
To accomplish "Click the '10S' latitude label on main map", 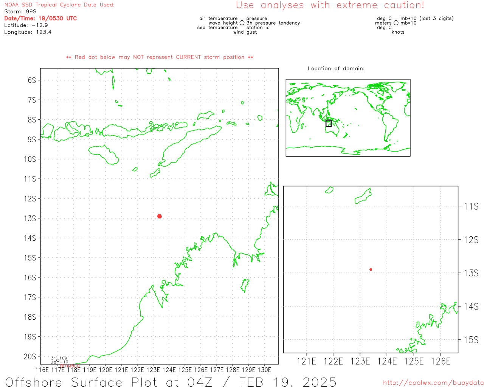I will [30, 159].
